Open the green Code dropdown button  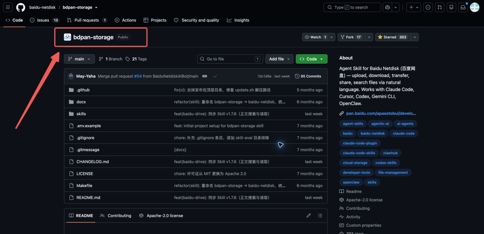[311, 59]
